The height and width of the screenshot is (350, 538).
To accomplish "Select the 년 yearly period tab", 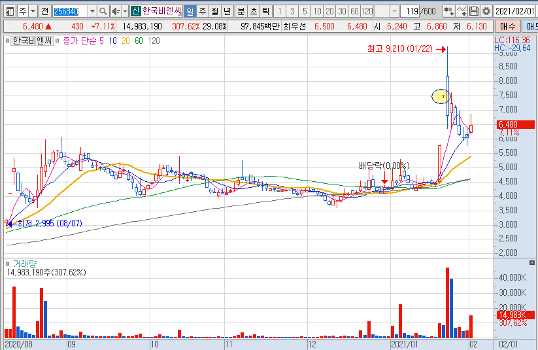I will pos(227,11).
